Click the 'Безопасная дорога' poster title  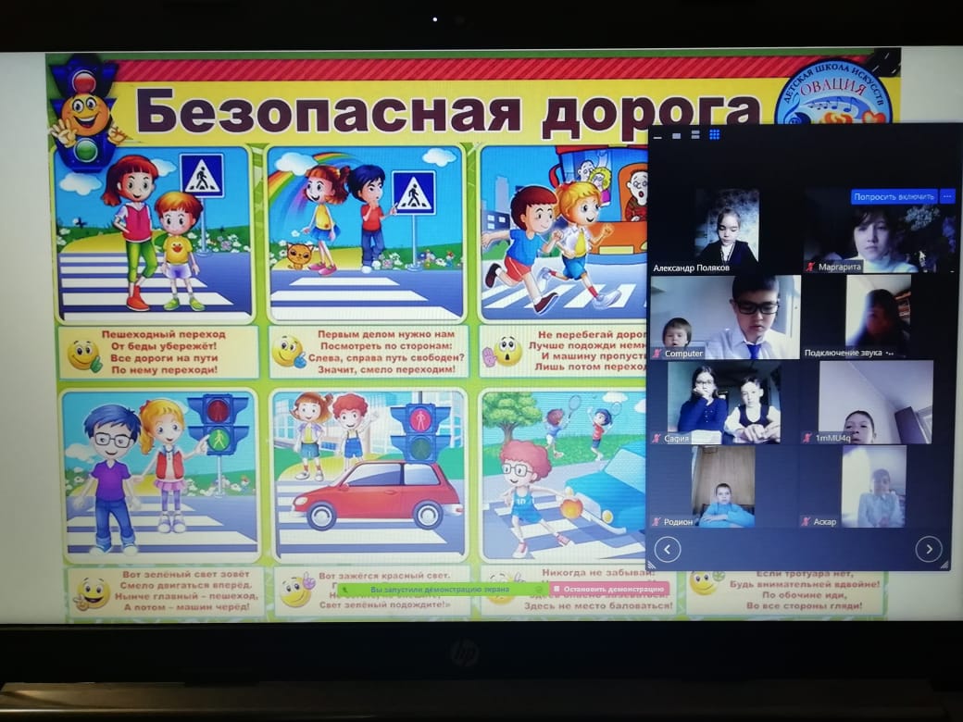[x=444, y=111]
